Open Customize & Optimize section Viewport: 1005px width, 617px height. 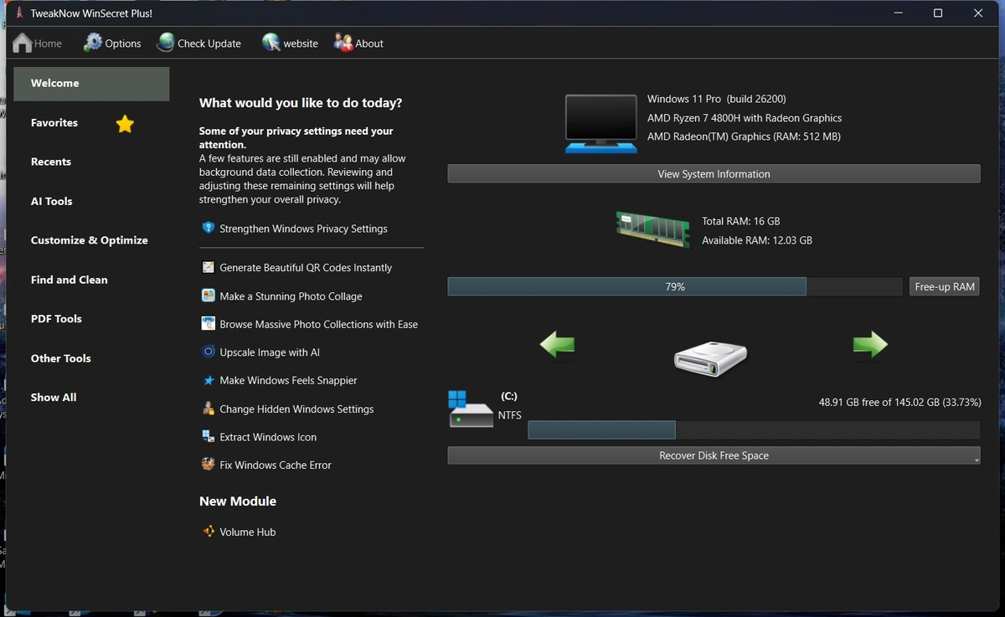(90, 240)
